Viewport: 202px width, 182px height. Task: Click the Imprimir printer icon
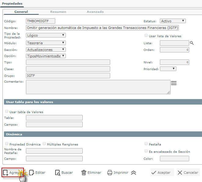click(x=110, y=173)
